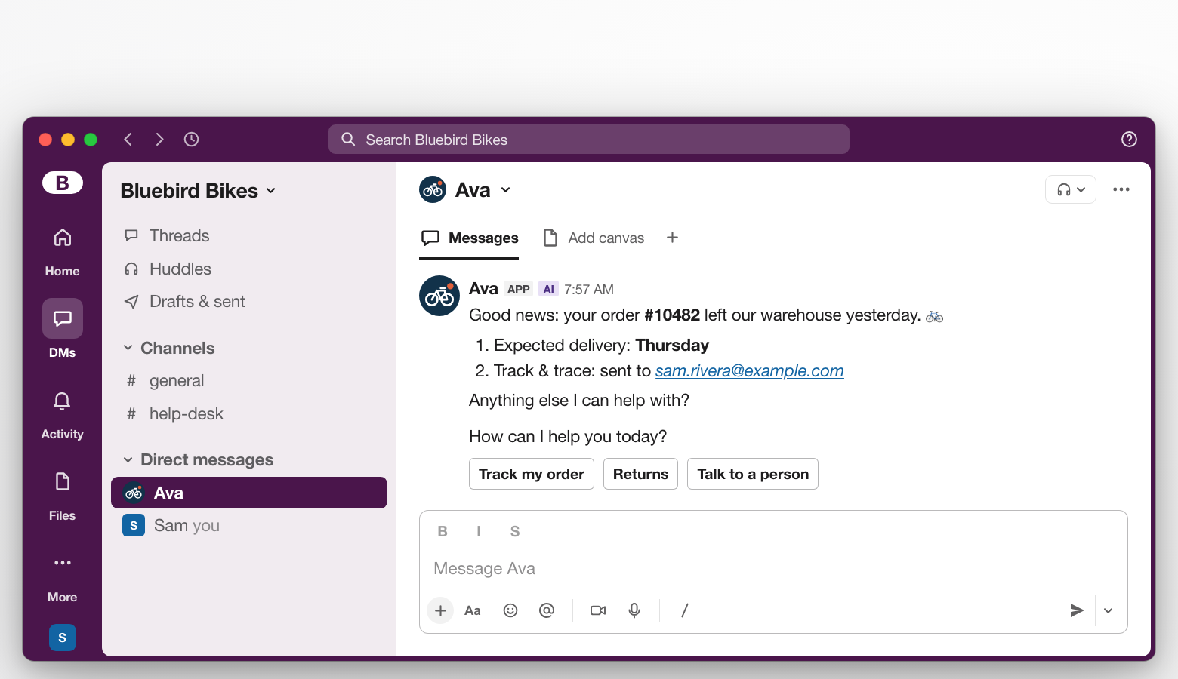Toggle strikethrough formatting in composer

click(515, 531)
